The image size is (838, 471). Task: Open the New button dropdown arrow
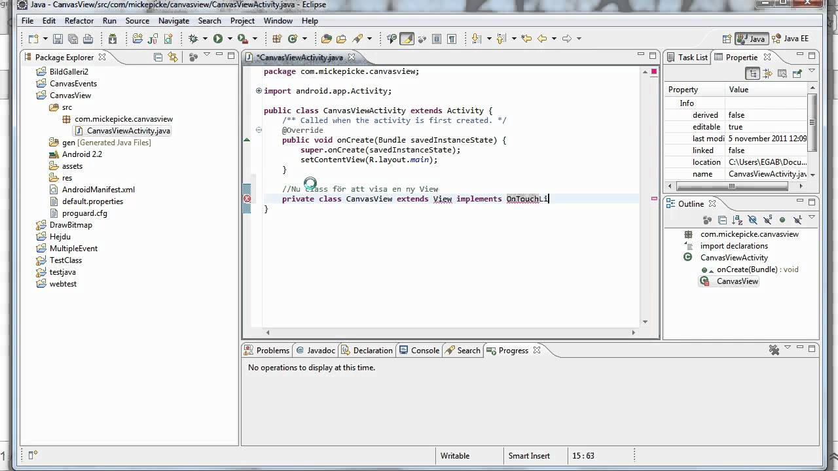[x=44, y=39]
